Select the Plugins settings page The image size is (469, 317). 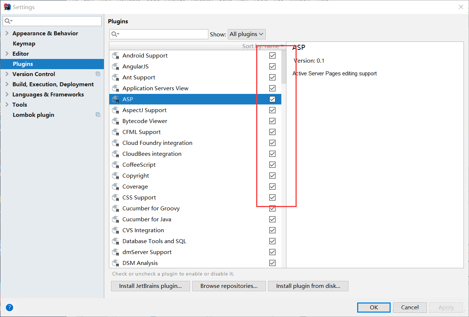tap(52, 64)
